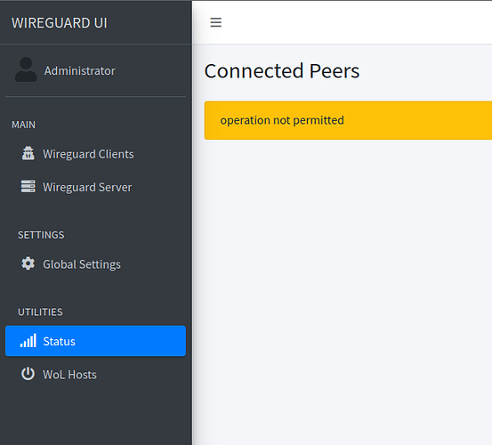Select the Status menu item
The height and width of the screenshot is (445, 492).
95,341
